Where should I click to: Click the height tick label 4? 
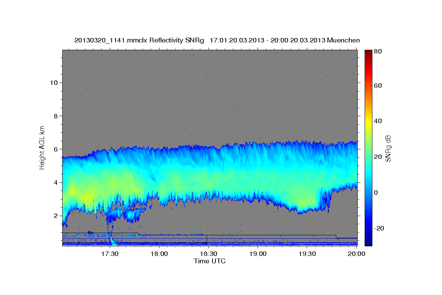tap(56, 183)
